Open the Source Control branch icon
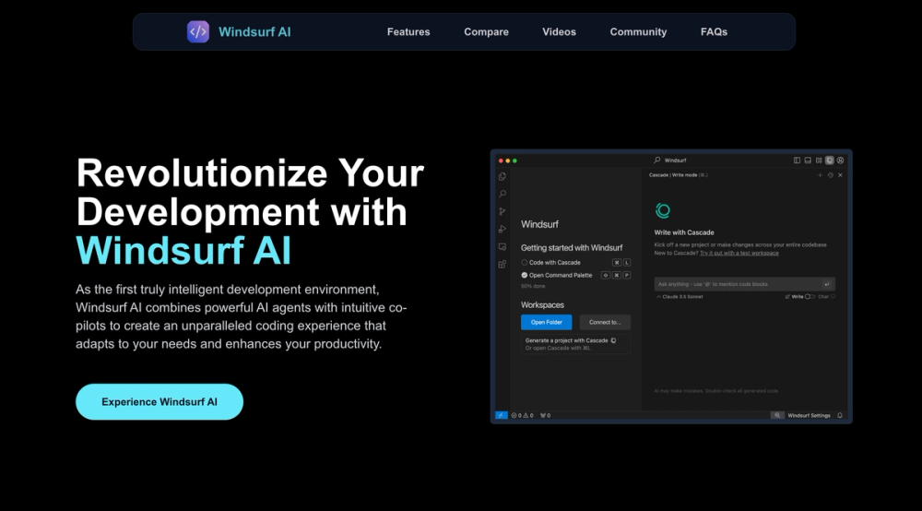The image size is (922, 511). 502,212
